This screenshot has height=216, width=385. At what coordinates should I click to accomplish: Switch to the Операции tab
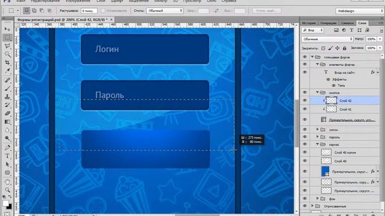[328, 23]
